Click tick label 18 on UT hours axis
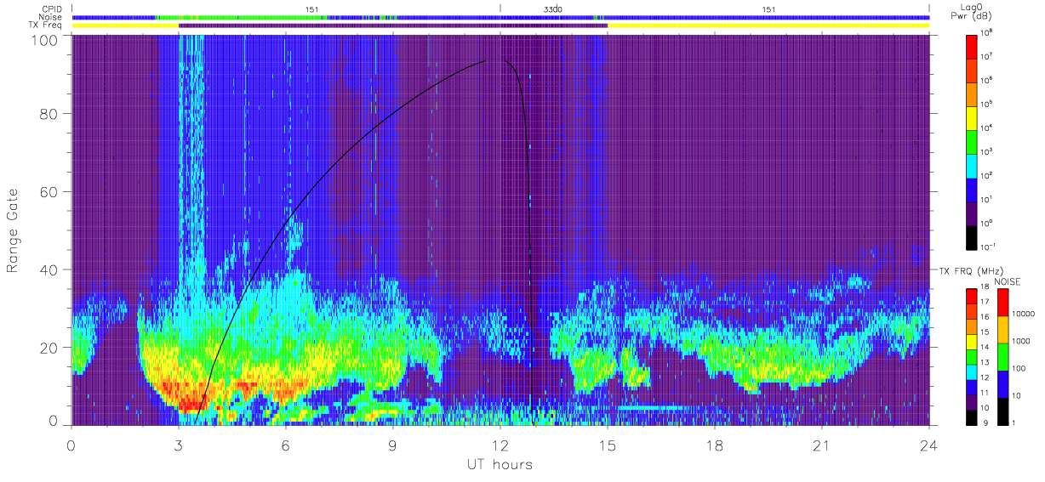Image resolution: width=1045 pixels, height=482 pixels. [715, 445]
